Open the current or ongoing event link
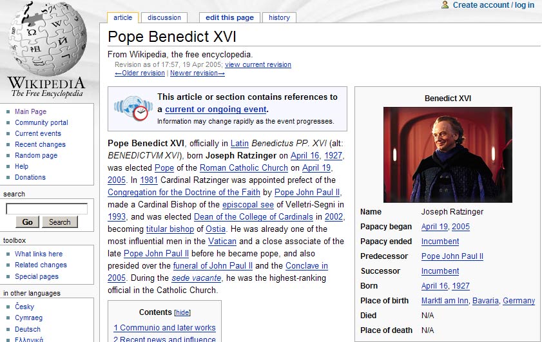Image resolution: width=542 pixels, height=342 pixels. click(216, 109)
